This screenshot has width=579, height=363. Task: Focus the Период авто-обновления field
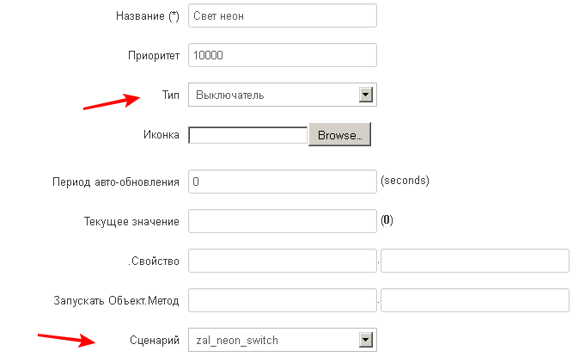[x=283, y=181]
